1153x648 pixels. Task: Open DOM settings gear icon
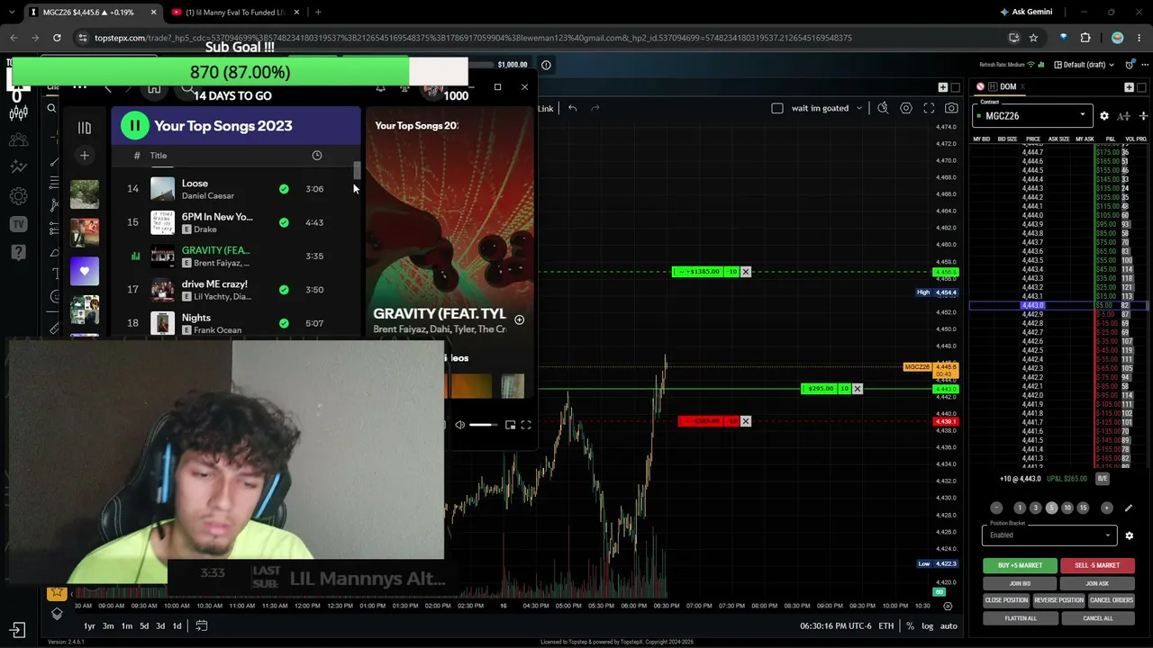(x=1104, y=116)
